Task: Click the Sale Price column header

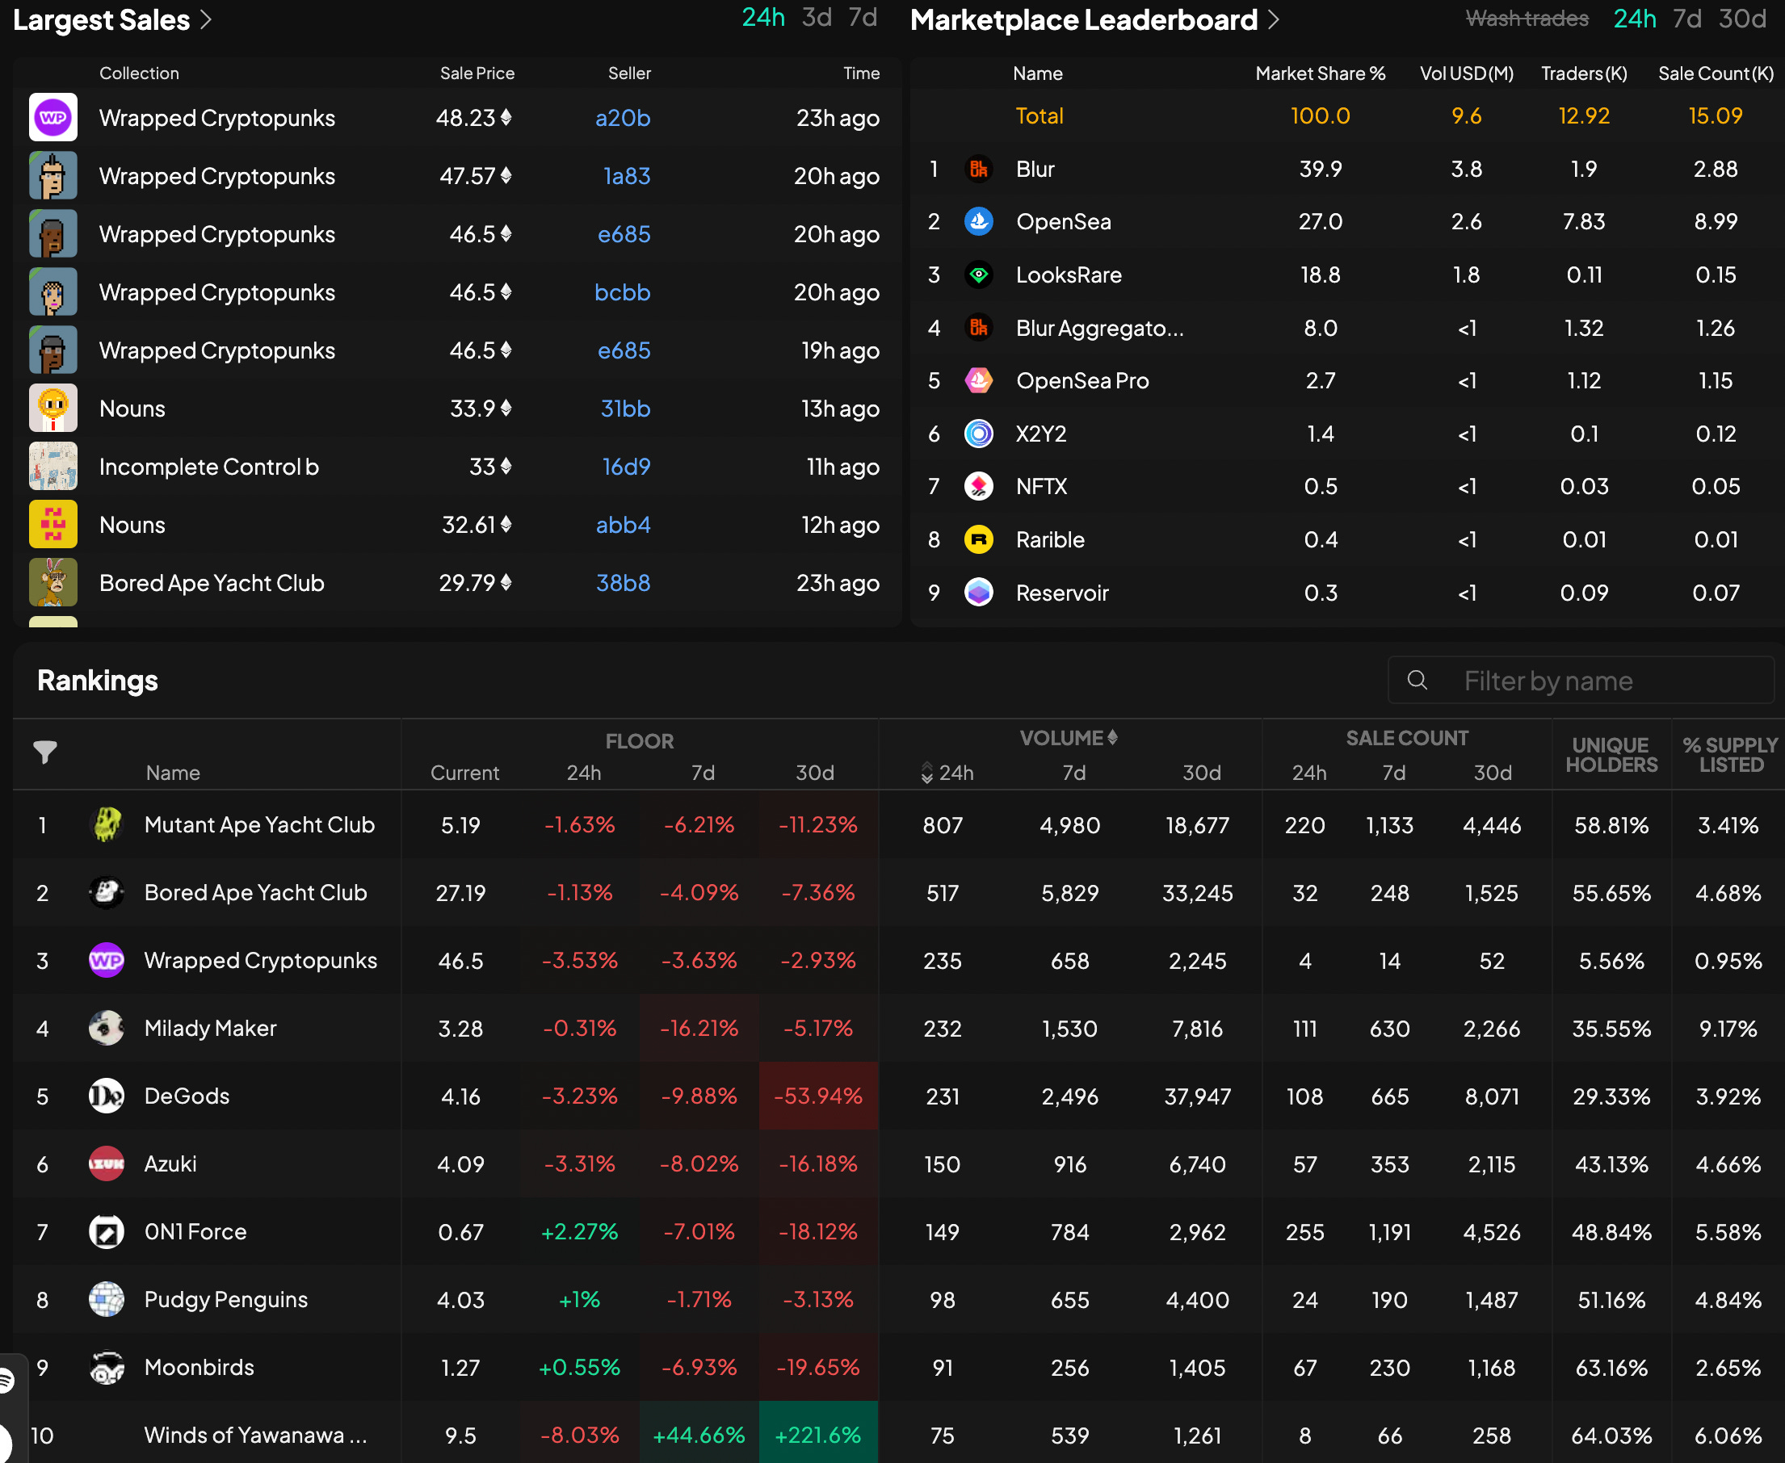Action: (477, 73)
